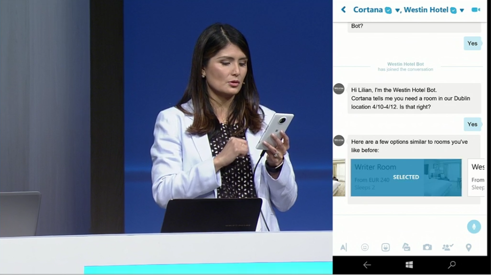Click the message input area above the icons
491x275 pixels.
click(399, 227)
